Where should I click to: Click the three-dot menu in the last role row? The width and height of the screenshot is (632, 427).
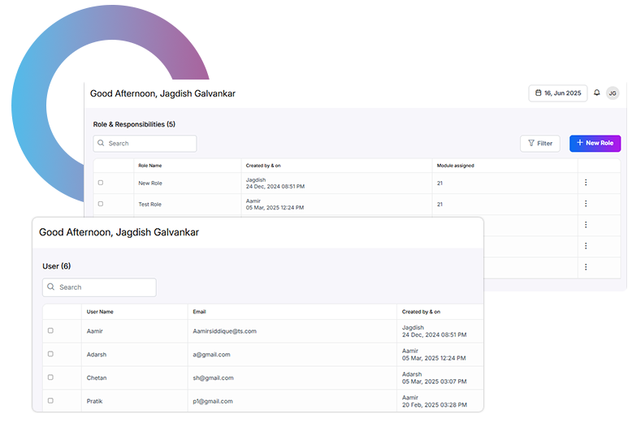586,266
